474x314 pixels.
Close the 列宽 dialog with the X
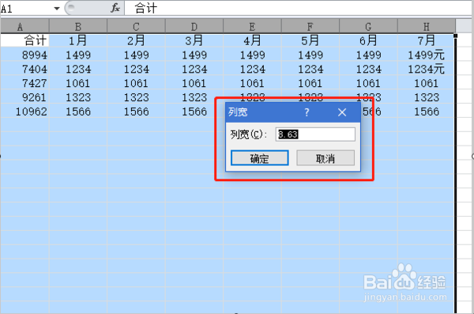tap(342, 112)
